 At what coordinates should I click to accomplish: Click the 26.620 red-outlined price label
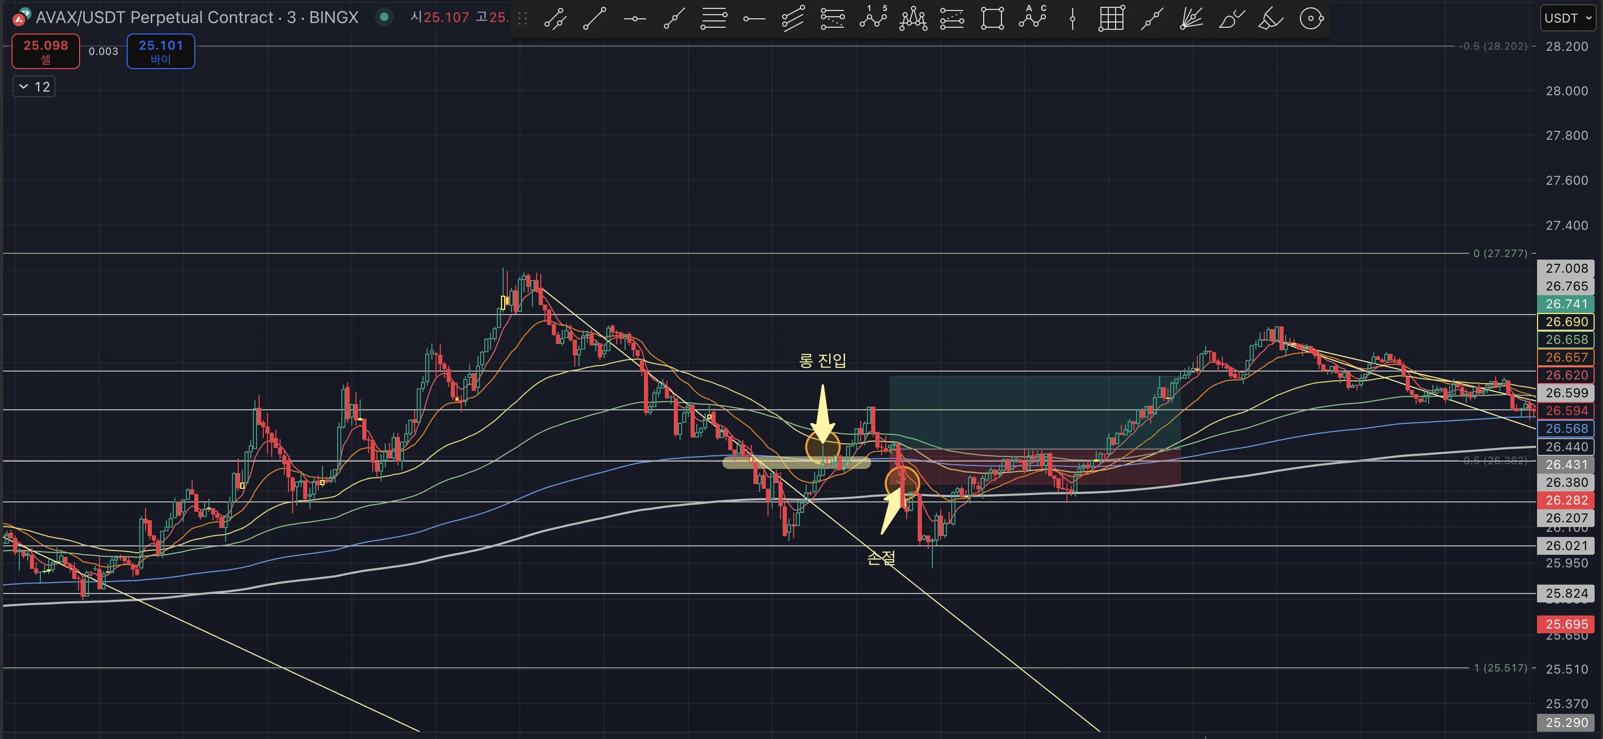coord(1566,375)
